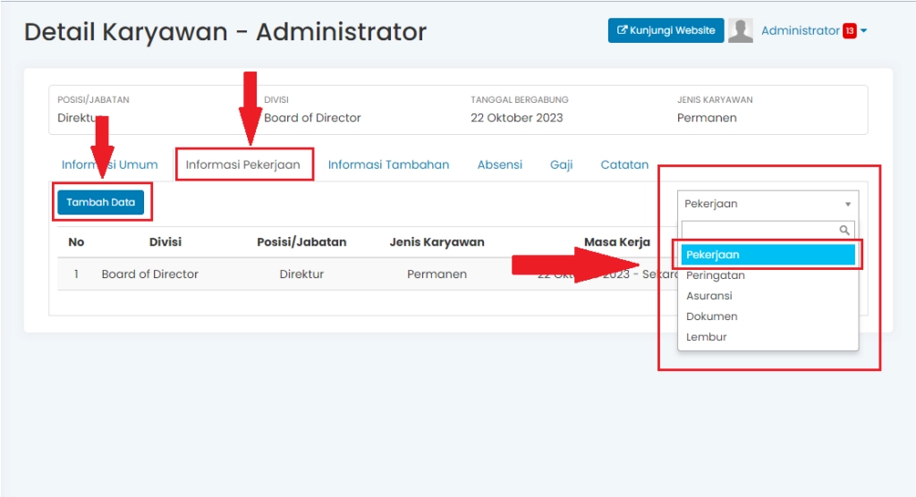Image resolution: width=916 pixels, height=497 pixels.
Task: Open the Administrator username link in header
Action: (x=800, y=30)
